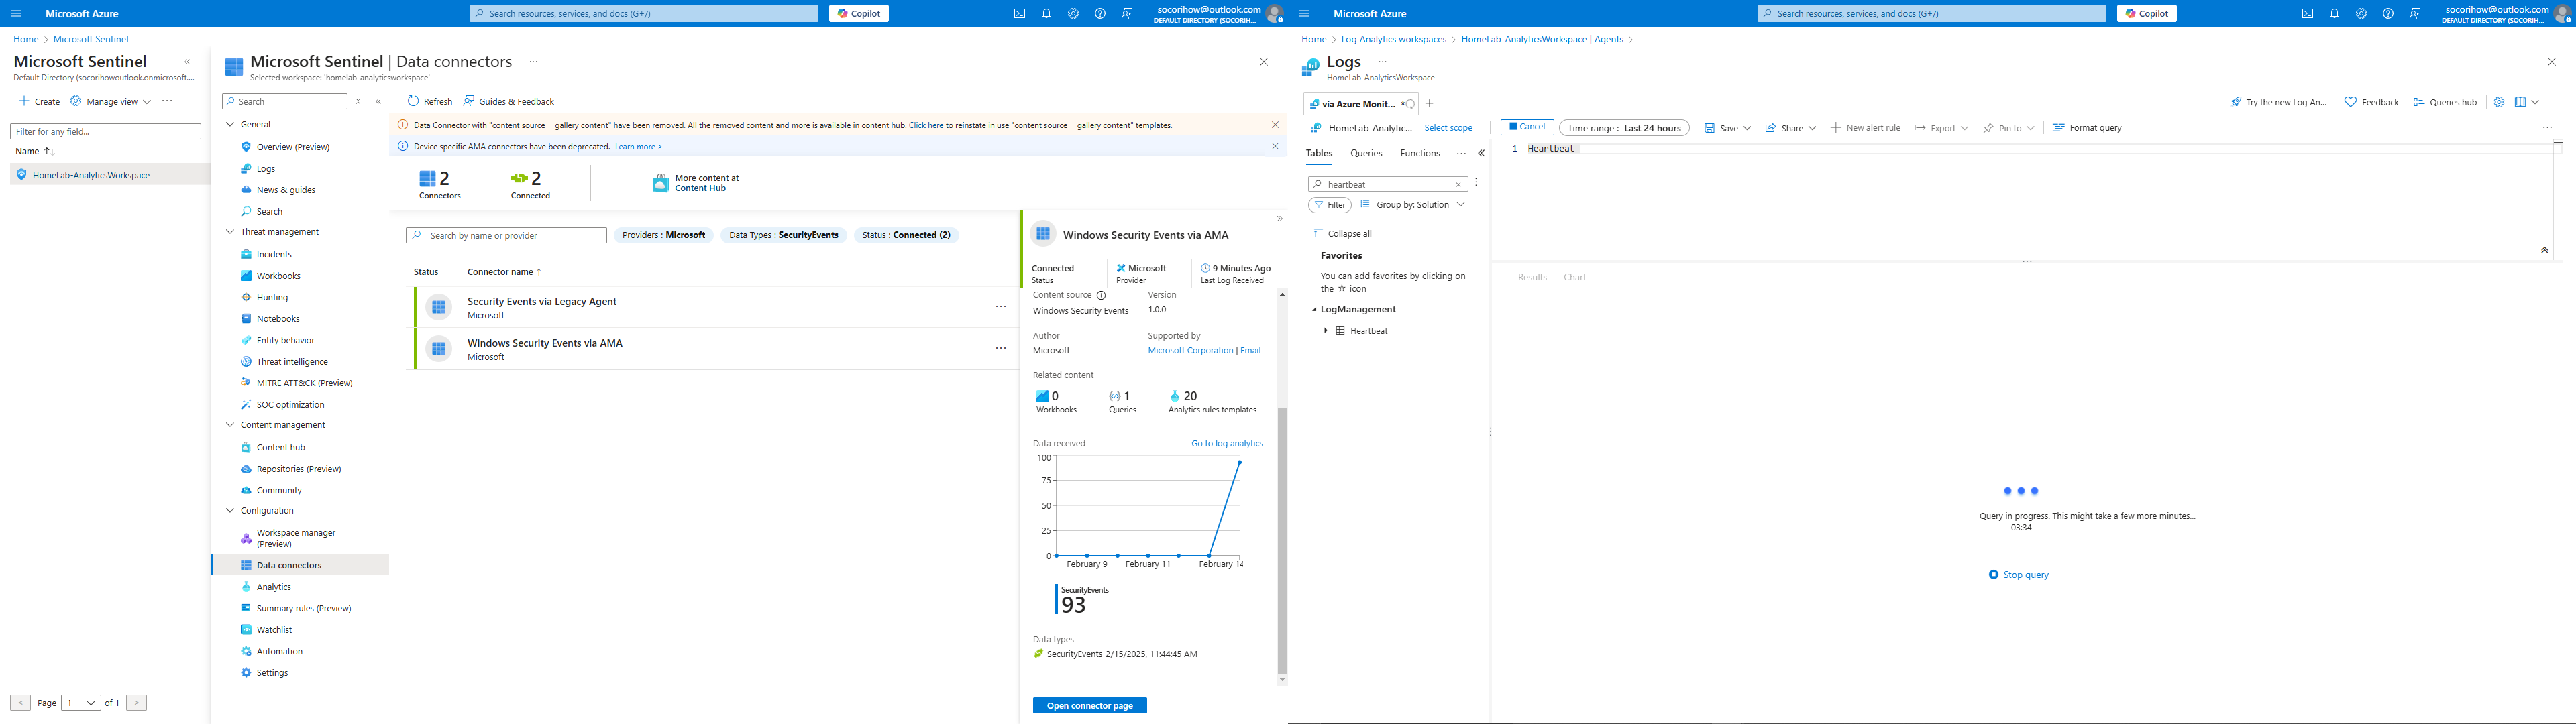Open the Time range Last 24 hours picker
This screenshot has width=2576, height=724.
[1624, 128]
